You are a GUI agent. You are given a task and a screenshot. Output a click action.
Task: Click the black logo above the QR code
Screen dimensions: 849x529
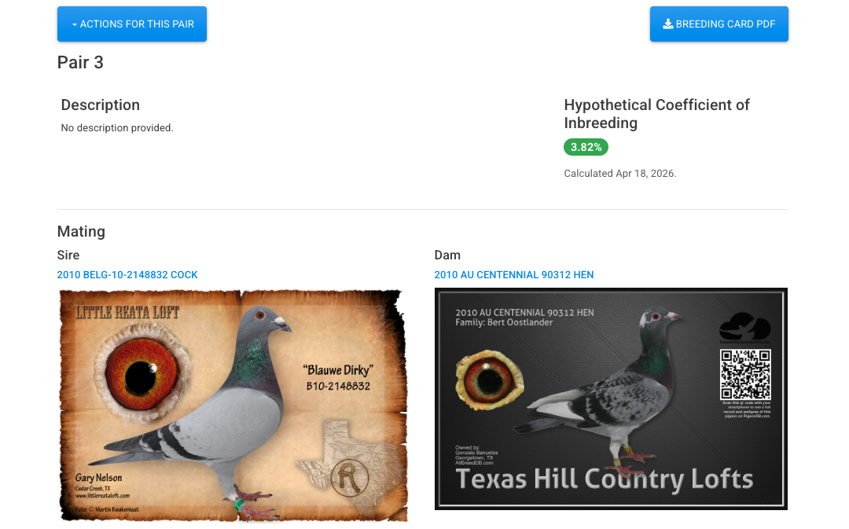pyautogui.click(x=744, y=326)
